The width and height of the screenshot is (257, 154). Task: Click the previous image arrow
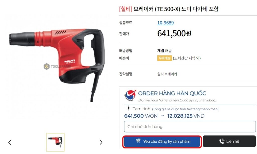point(10,142)
